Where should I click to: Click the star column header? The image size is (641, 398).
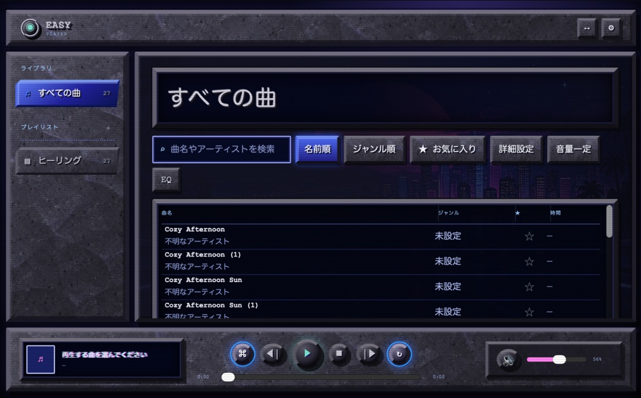tap(518, 213)
